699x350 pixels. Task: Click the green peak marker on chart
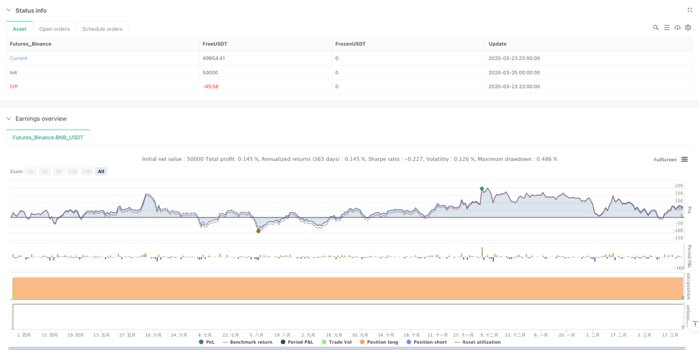[x=482, y=189]
